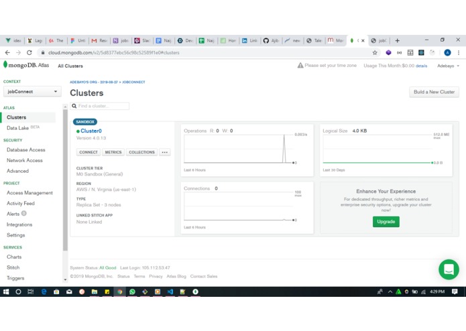Open Collections for Cluster0

coord(141,152)
